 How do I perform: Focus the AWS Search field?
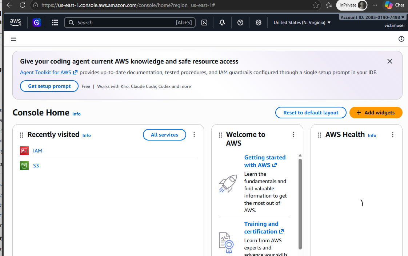[130, 23]
